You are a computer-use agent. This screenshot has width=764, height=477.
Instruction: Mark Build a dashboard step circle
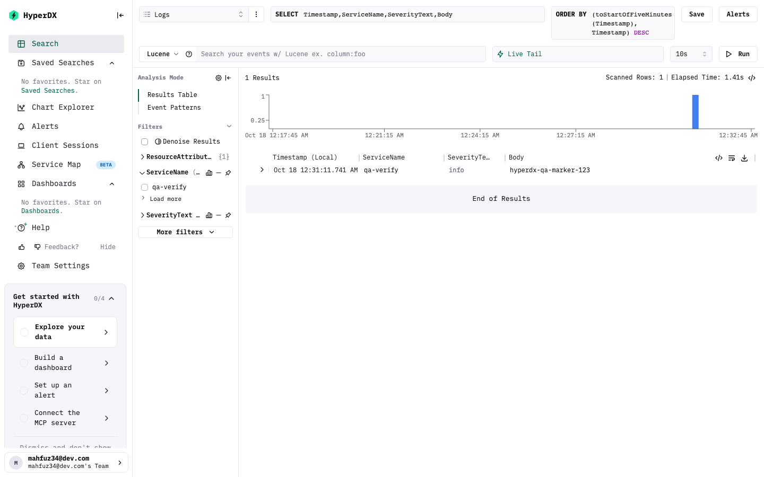[24, 363]
